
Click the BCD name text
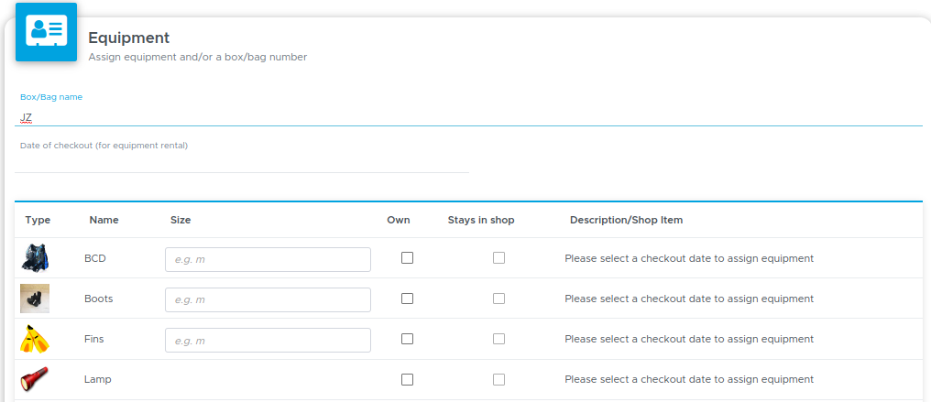tap(95, 258)
